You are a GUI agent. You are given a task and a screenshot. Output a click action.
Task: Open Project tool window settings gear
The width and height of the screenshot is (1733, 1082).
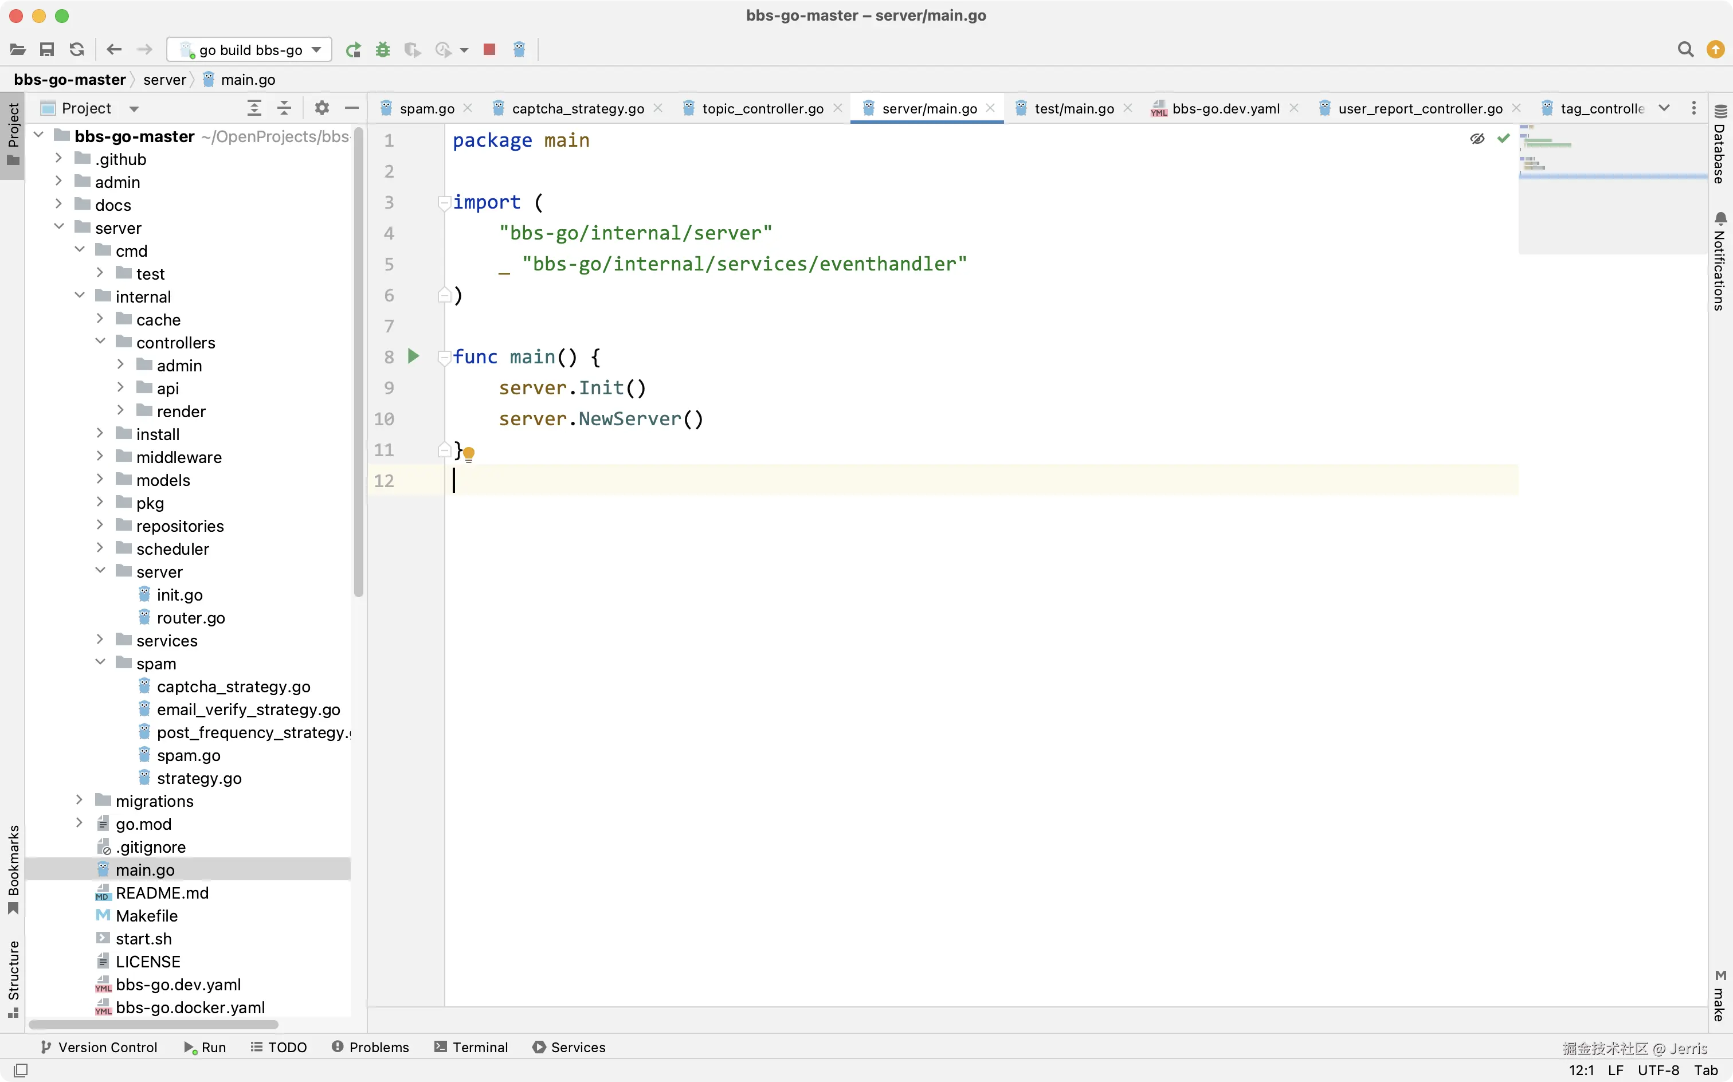(322, 108)
